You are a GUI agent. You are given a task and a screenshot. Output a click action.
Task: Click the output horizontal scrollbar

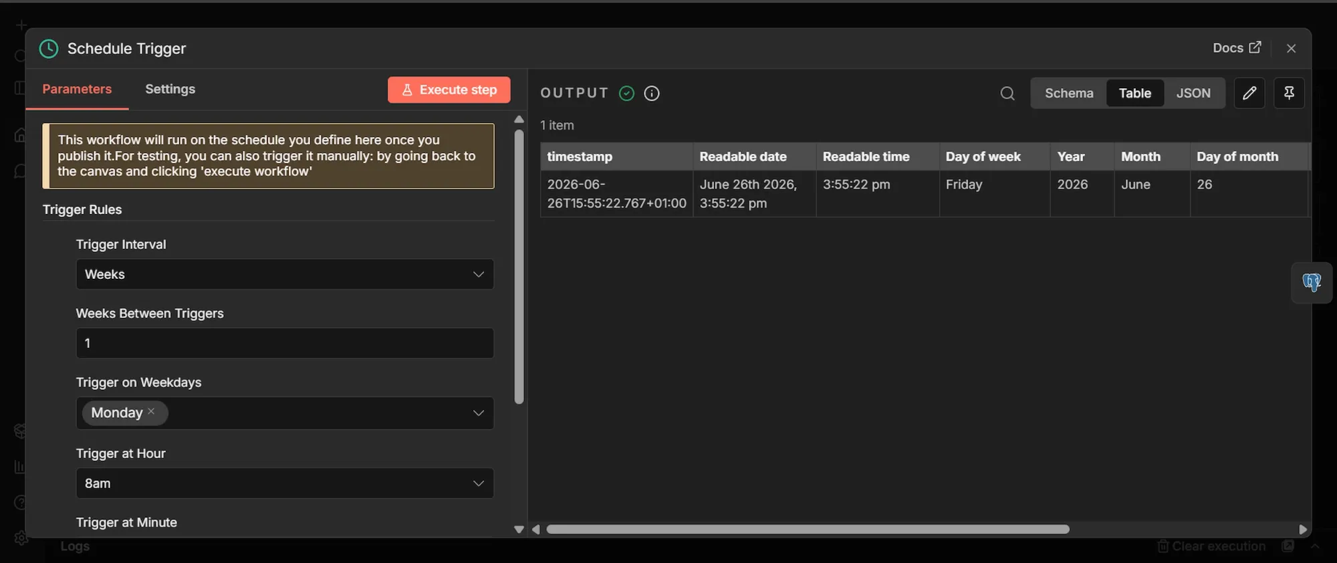(808, 529)
